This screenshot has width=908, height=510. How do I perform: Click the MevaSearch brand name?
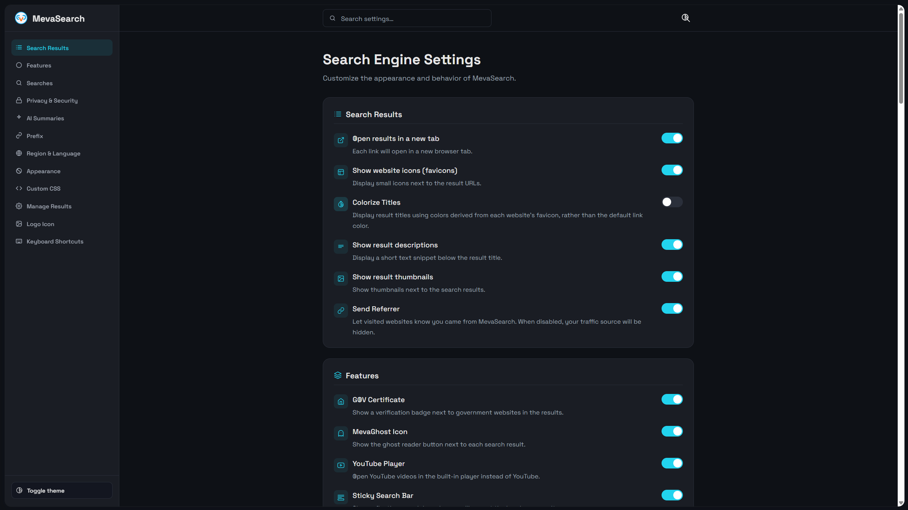pos(59,18)
